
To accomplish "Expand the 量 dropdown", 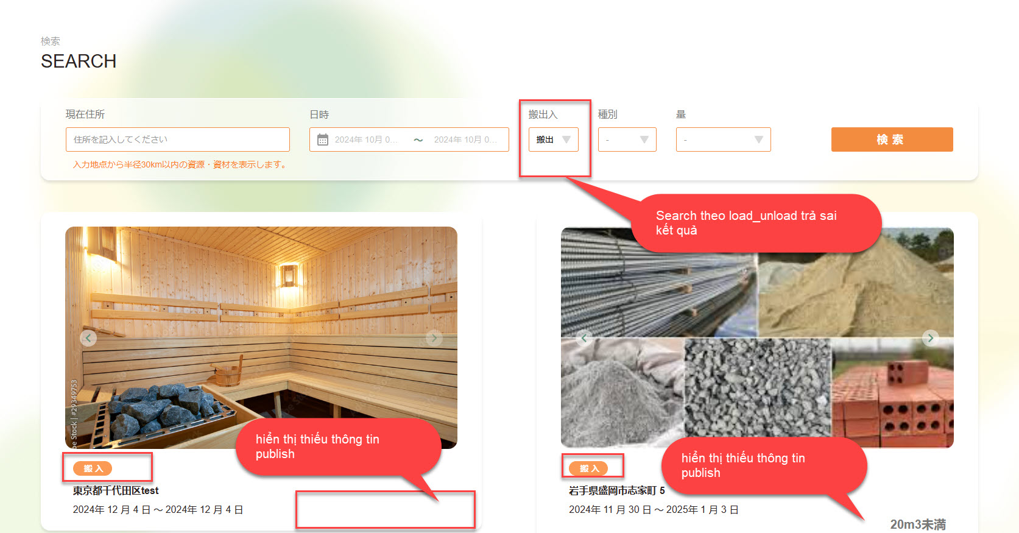I will 723,139.
